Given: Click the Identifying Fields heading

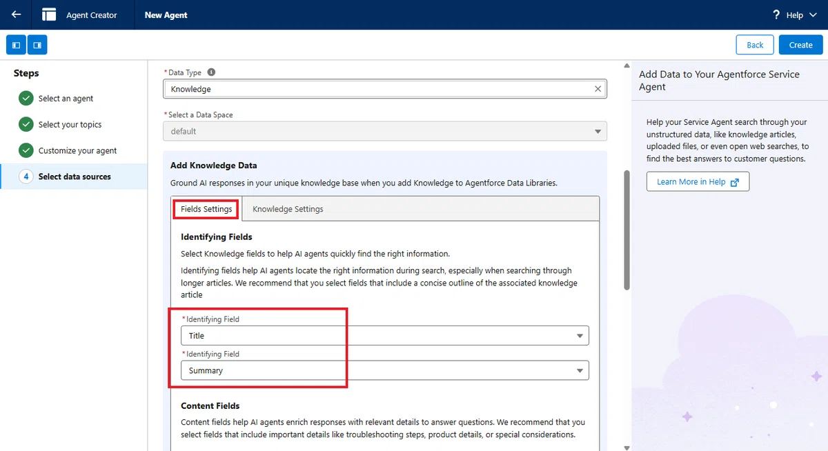Looking at the screenshot, I should pyautogui.click(x=217, y=237).
